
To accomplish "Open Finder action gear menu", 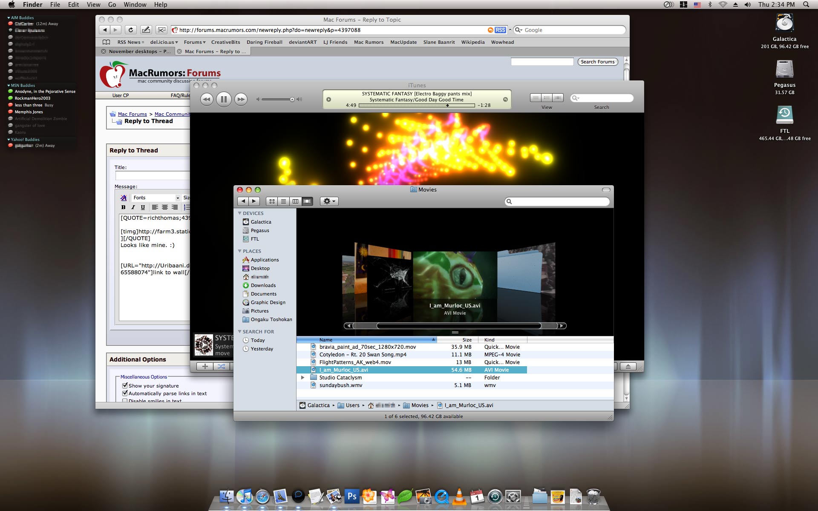I will [x=329, y=201].
